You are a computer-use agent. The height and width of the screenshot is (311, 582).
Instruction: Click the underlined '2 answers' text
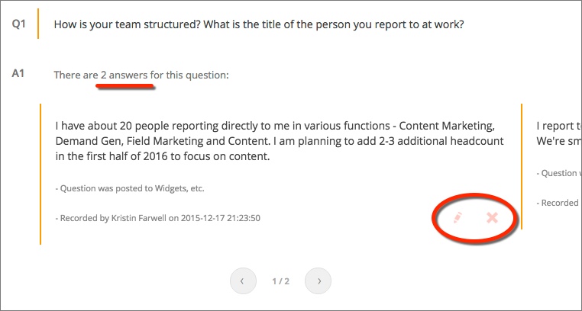[x=124, y=75]
